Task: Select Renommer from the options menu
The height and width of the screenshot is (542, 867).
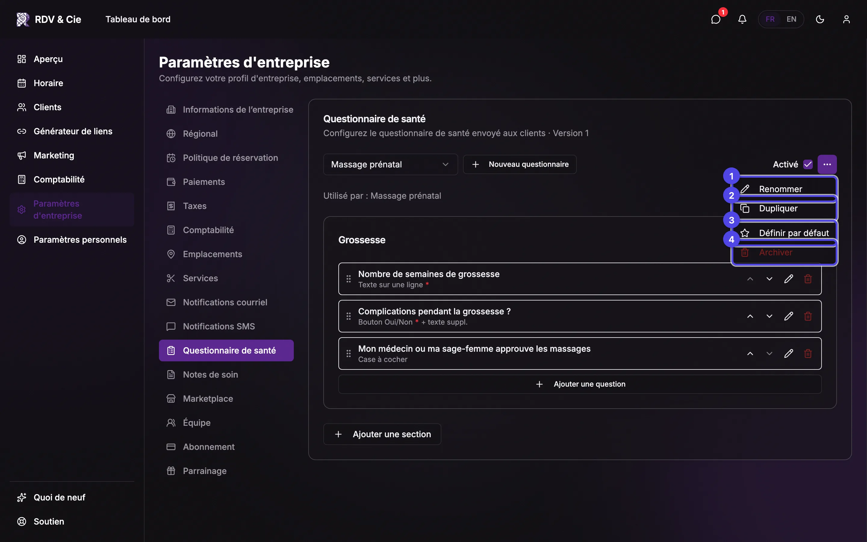Action: (x=784, y=189)
